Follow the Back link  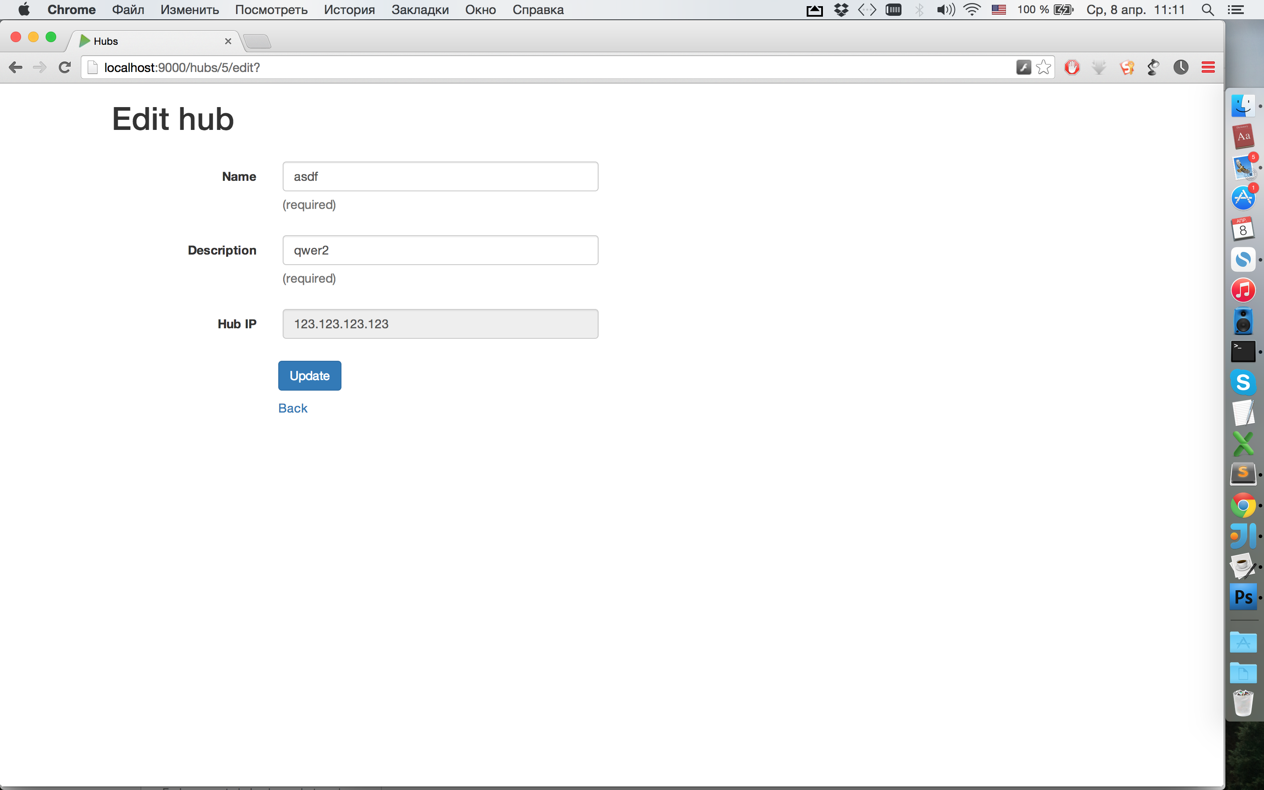(x=292, y=408)
